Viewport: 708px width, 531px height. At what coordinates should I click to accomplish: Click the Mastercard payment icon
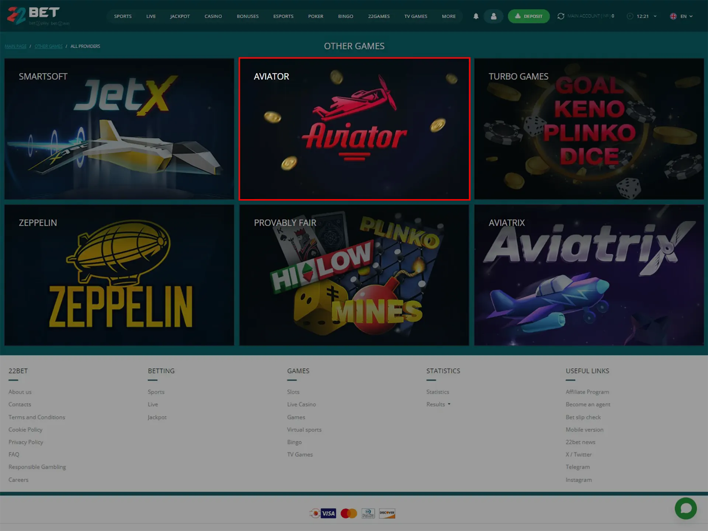coord(348,513)
